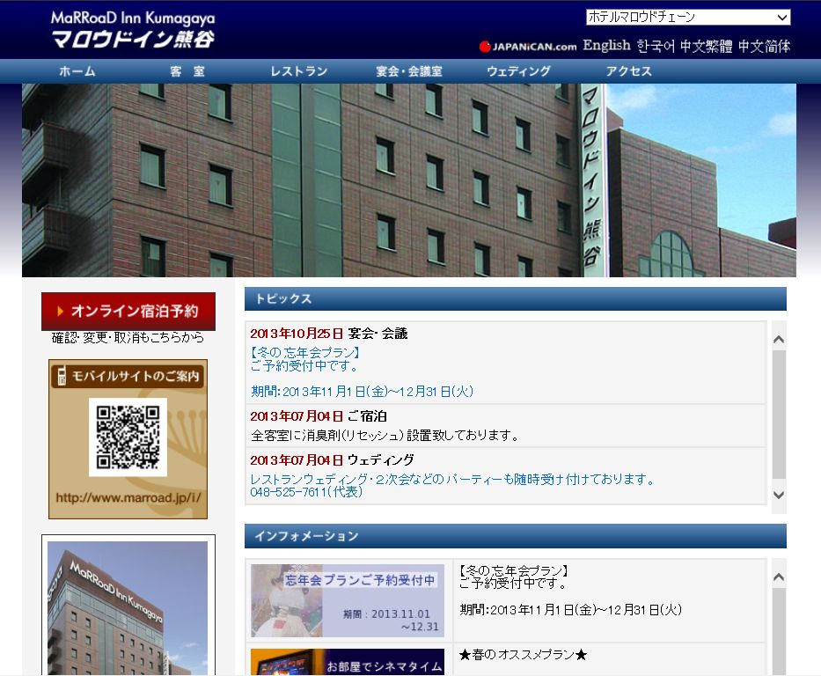The image size is (821, 676).
Task: Select 中文繁體 language link
Action: click(706, 46)
